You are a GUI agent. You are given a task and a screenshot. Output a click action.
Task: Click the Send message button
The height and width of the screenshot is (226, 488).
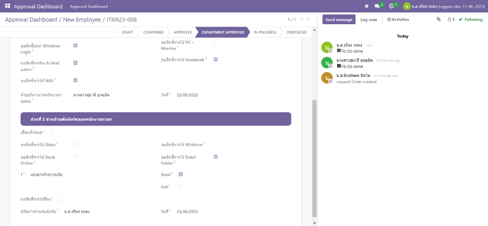pos(339,20)
